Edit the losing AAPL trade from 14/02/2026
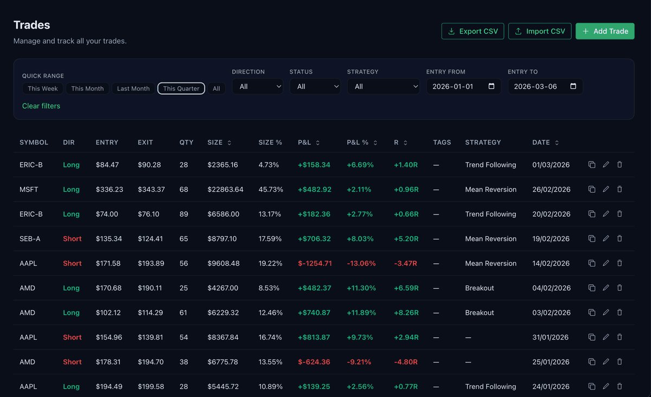This screenshot has width=651, height=397. [605, 263]
